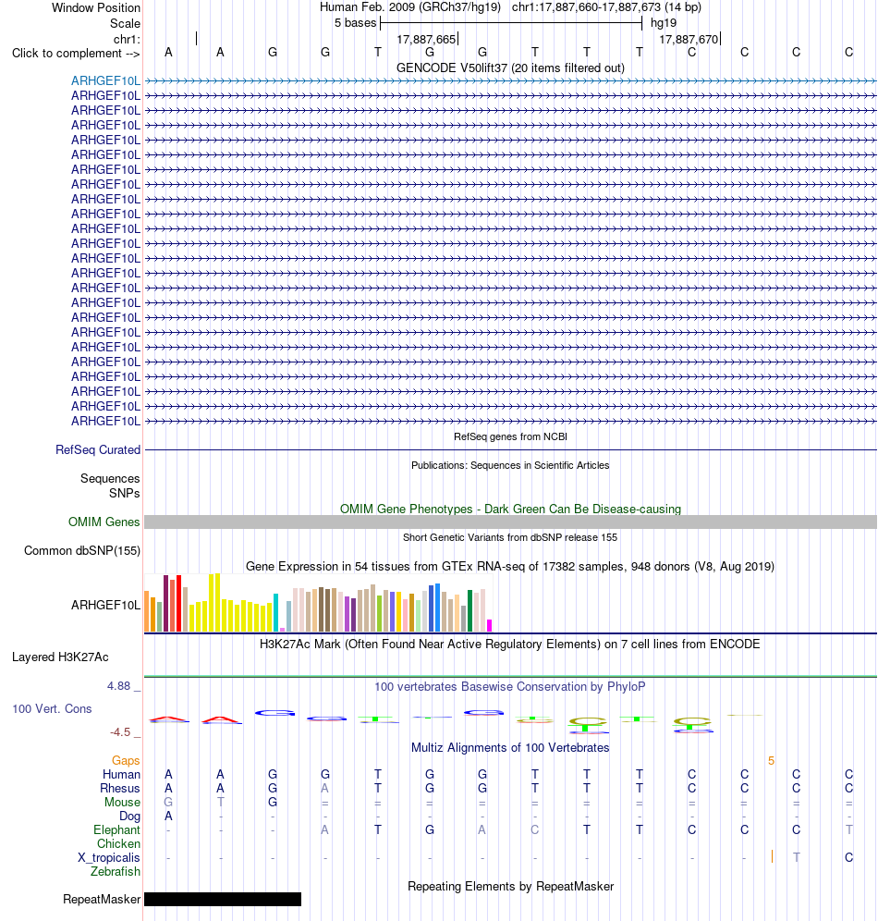Click the X_tropicalis alignment row label
Screen dimensions: 878x921
(x=108, y=858)
